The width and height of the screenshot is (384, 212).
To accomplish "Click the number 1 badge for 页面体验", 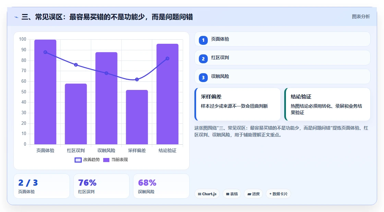I will tap(203, 40).
